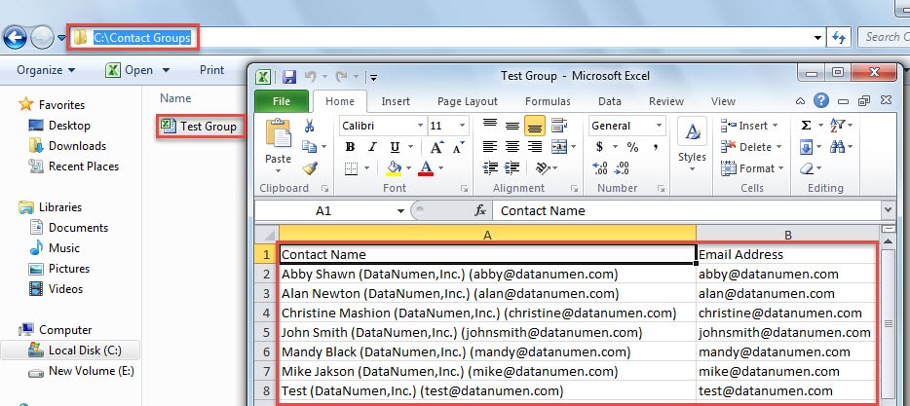Image resolution: width=910 pixels, height=406 pixels.
Task: Toggle Bold formatting
Action: click(x=350, y=147)
